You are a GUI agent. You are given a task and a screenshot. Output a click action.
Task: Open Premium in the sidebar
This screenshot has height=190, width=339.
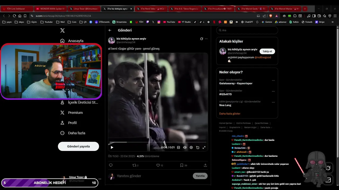click(x=72, y=113)
